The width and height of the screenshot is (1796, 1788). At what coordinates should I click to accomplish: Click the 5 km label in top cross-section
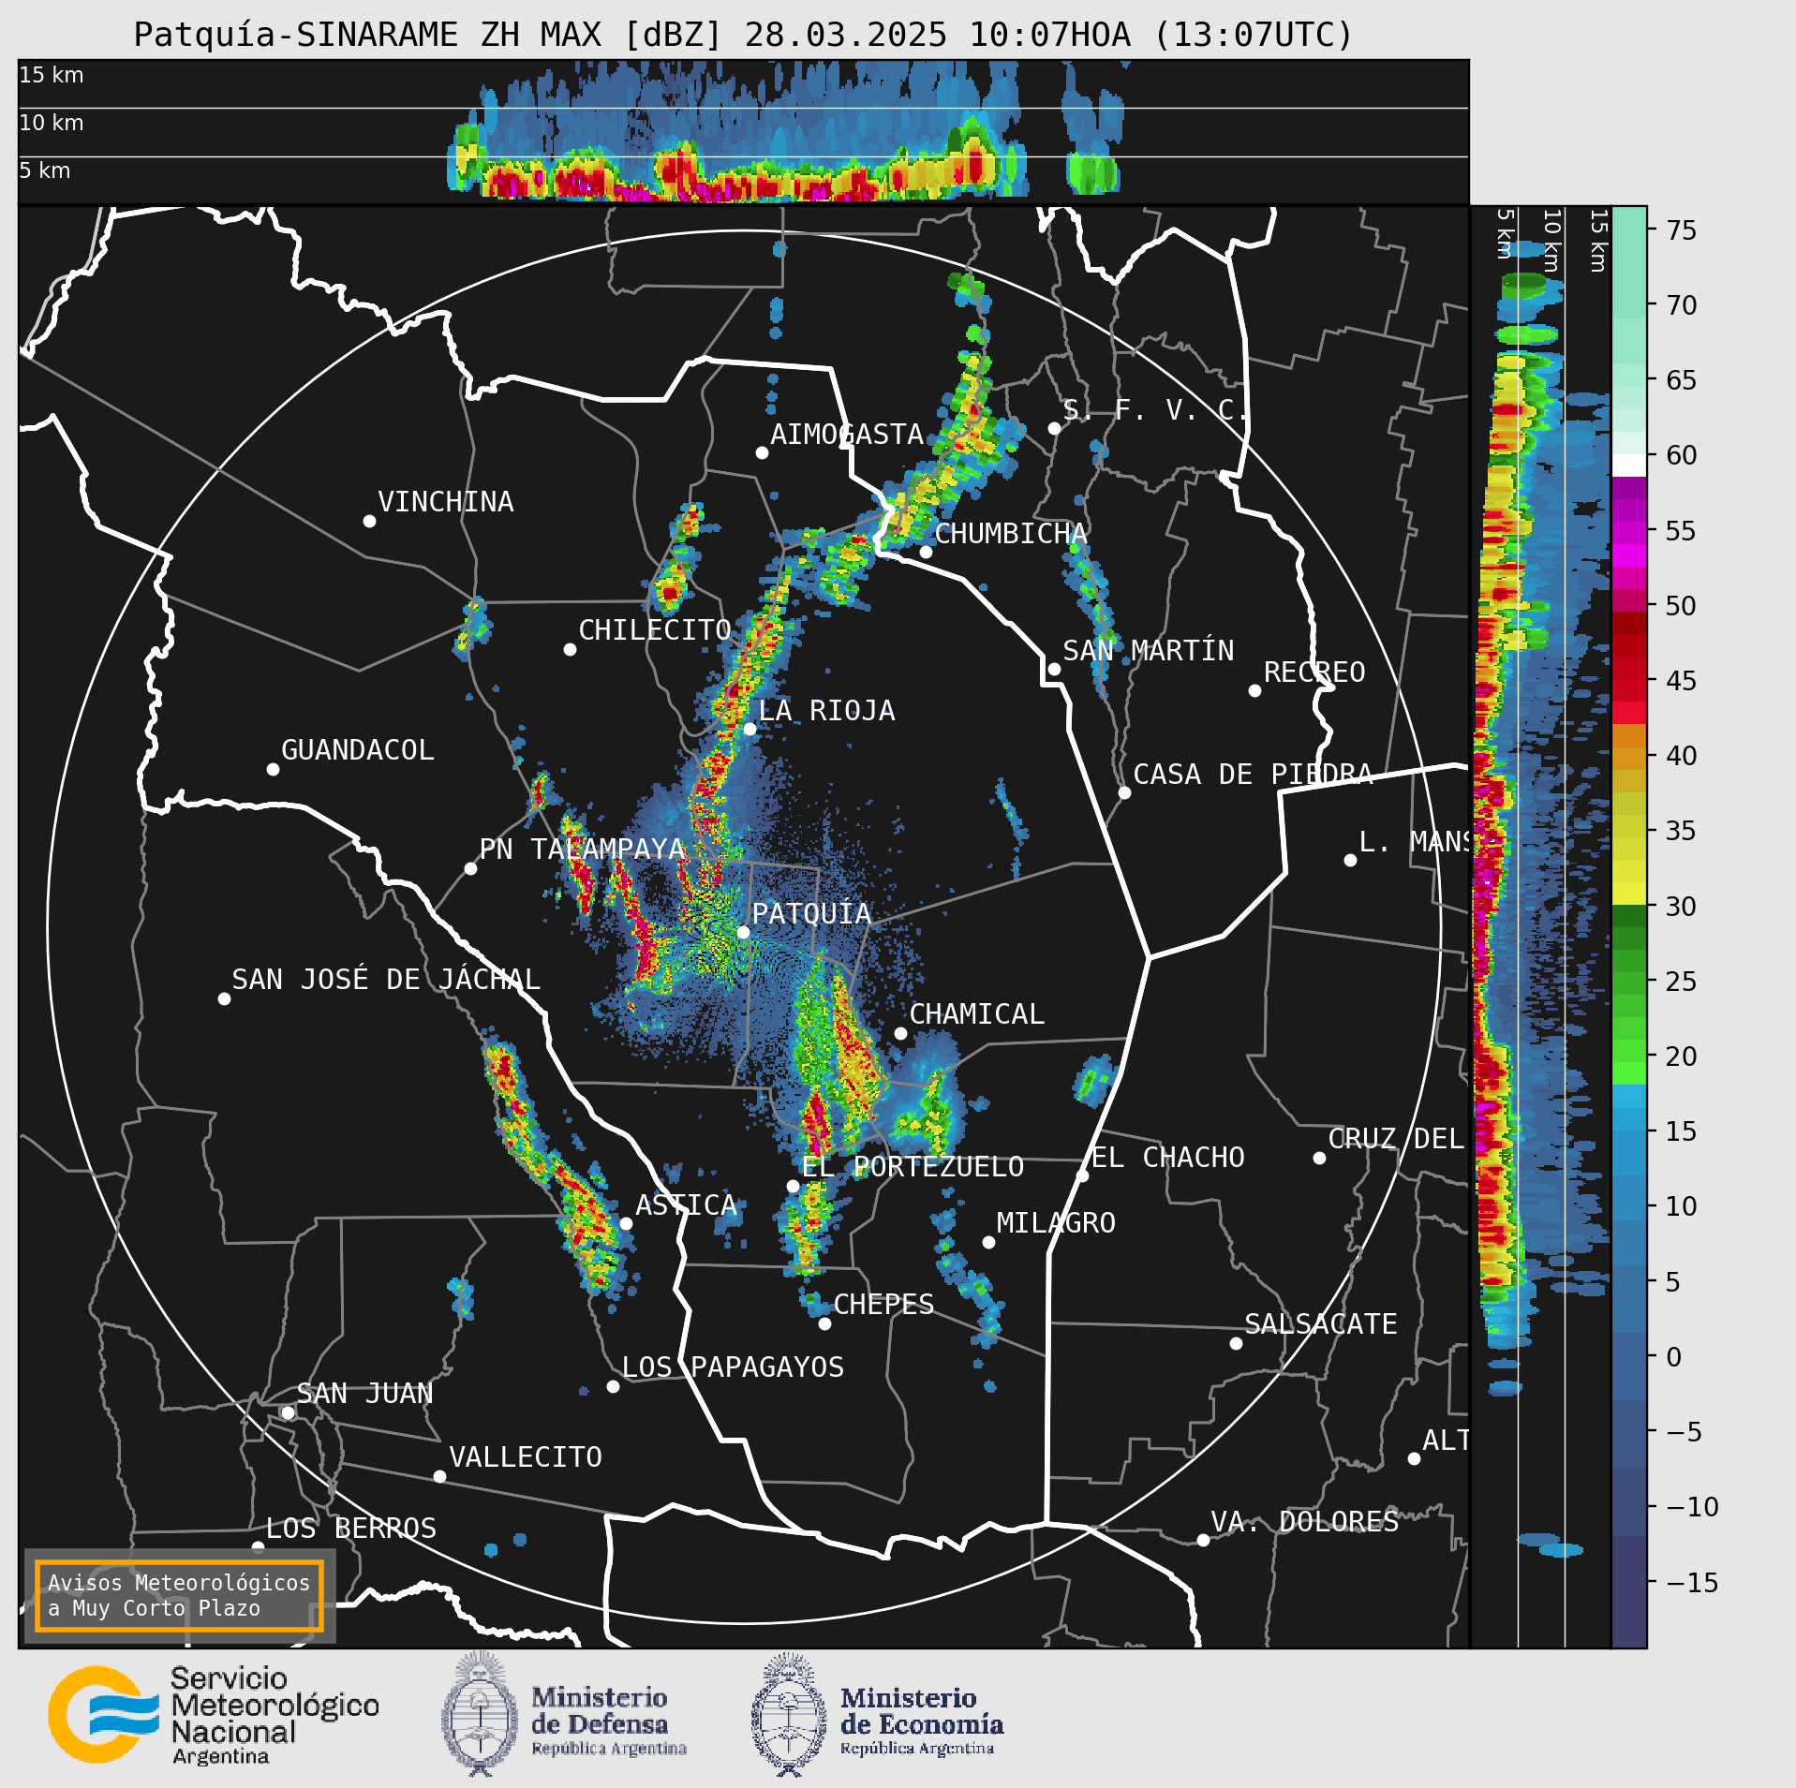click(x=45, y=170)
